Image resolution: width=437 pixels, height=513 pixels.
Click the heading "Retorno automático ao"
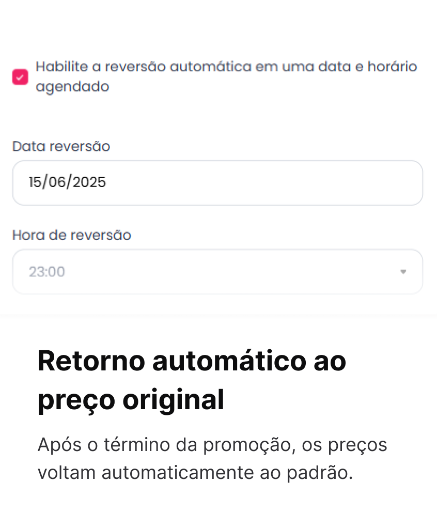[192, 361]
